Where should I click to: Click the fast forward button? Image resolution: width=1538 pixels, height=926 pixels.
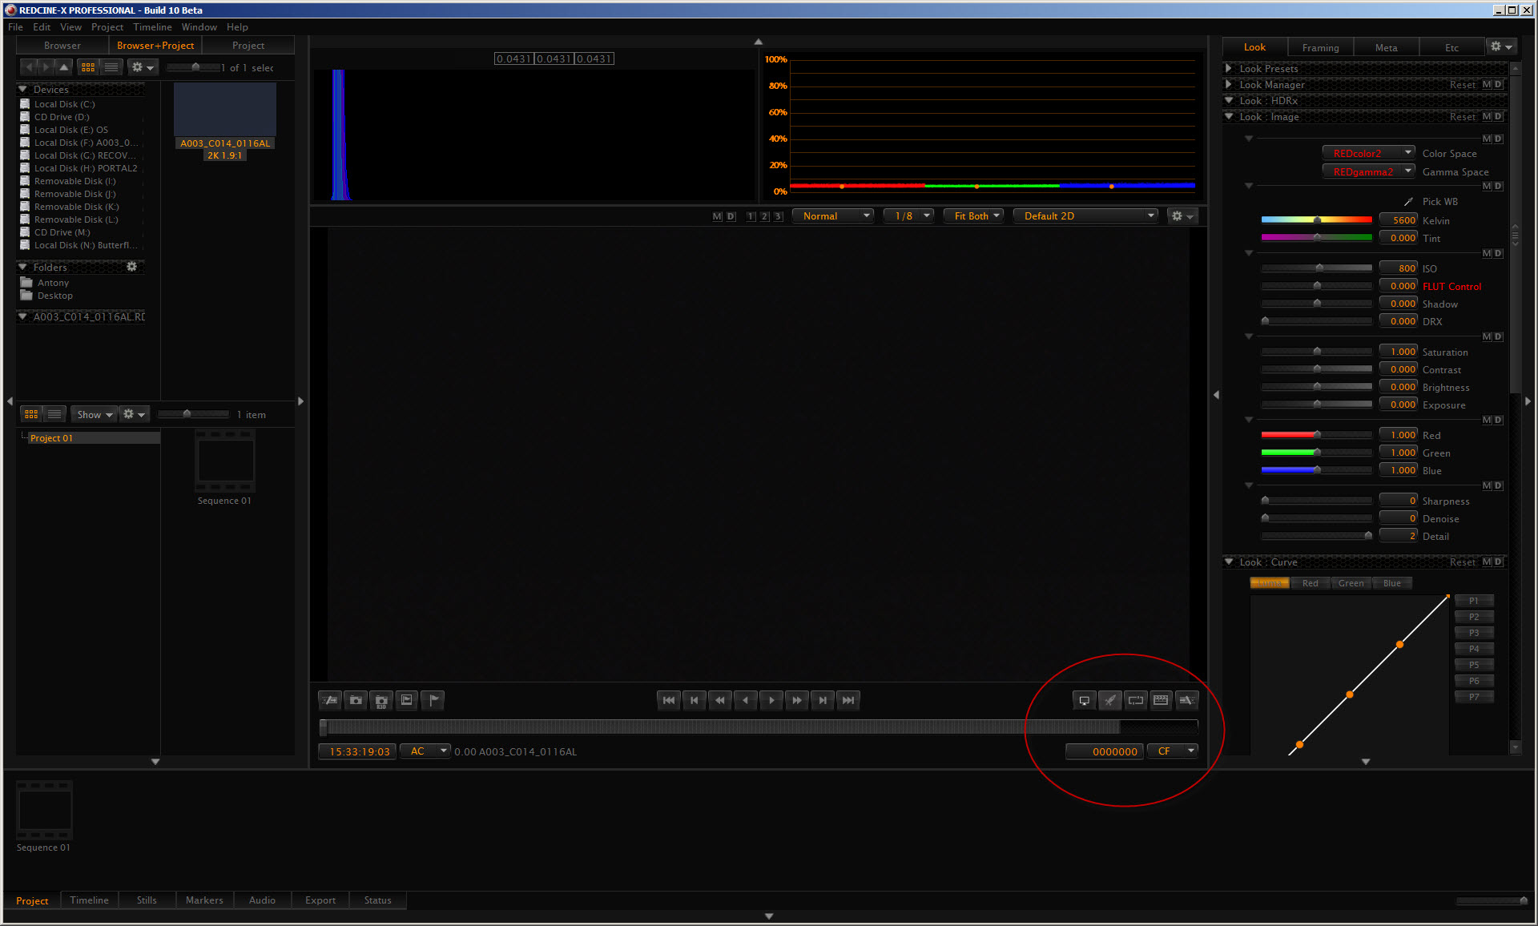[x=797, y=700]
